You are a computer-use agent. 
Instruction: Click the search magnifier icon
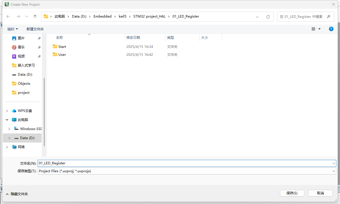tap(329, 16)
